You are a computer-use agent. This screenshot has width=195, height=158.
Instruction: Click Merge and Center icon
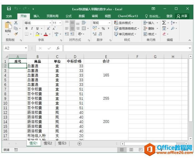coord(84,28)
